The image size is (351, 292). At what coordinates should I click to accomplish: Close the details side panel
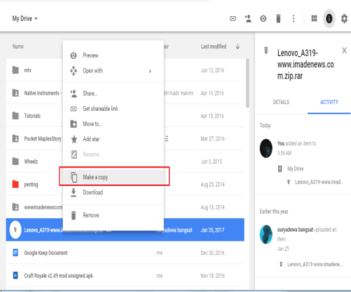[x=344, y=51]
